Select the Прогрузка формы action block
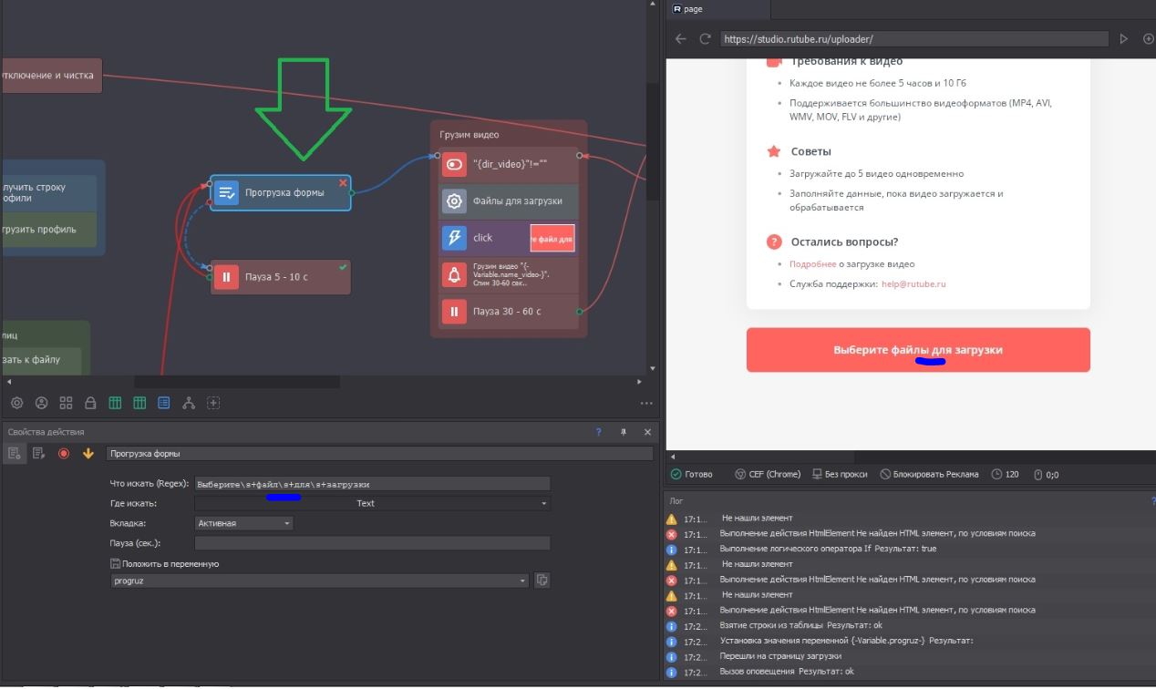The image size is (1156, 689). pos(281,193)
